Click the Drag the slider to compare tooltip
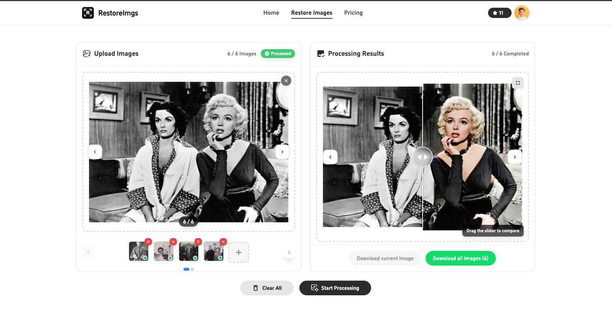This screenshot has width=612, height=336. point(493,231)
